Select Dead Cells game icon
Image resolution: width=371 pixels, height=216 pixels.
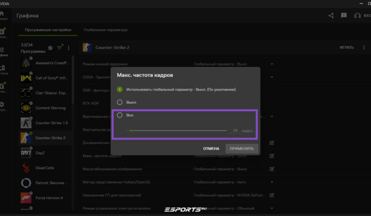26,168
